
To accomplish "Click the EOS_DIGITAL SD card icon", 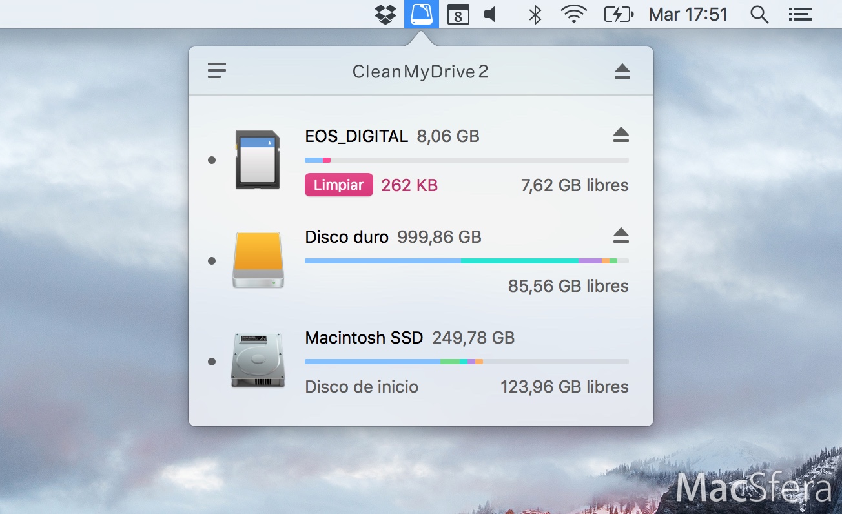I will click(x=258, y=159).
